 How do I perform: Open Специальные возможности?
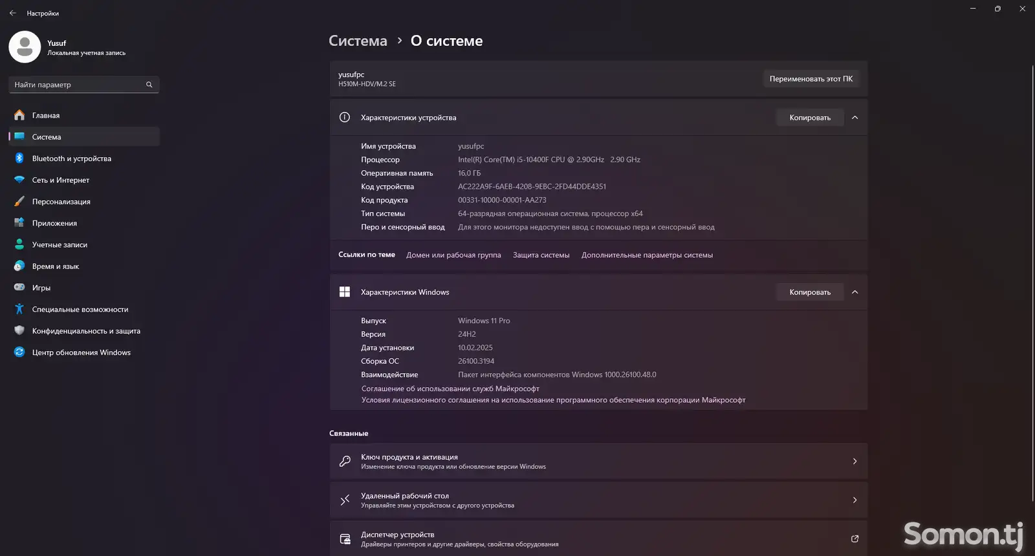coord(84,309)
